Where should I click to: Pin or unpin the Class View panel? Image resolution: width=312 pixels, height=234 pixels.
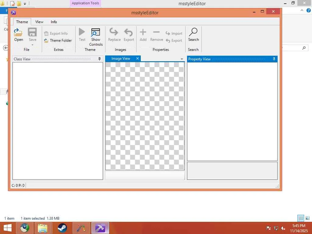(100, 59)
